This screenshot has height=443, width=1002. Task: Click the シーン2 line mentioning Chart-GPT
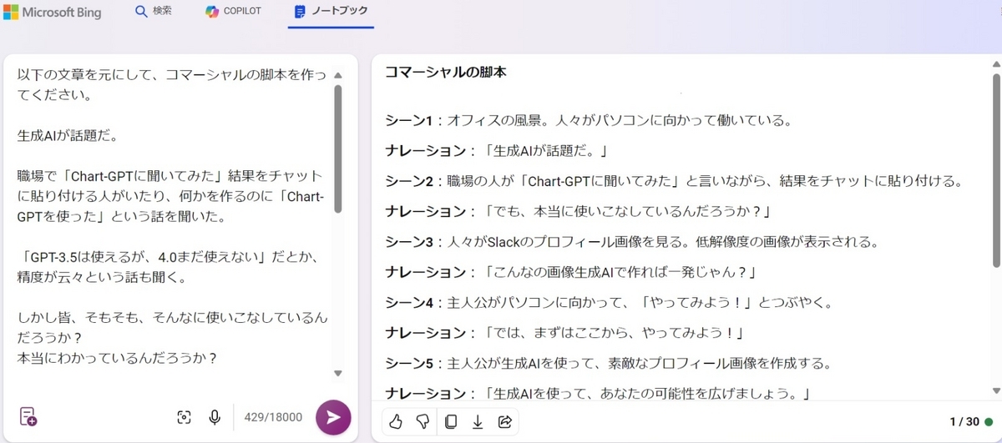pyautogui.click(x=675, y=181)
